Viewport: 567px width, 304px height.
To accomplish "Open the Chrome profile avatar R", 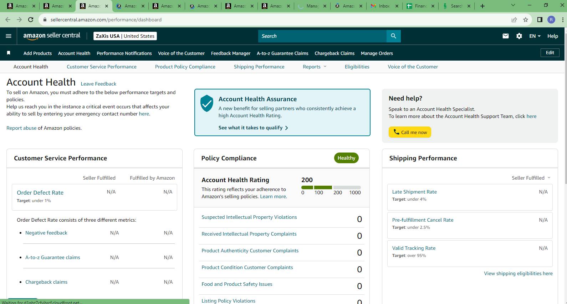I will click(x=551, y=20).
